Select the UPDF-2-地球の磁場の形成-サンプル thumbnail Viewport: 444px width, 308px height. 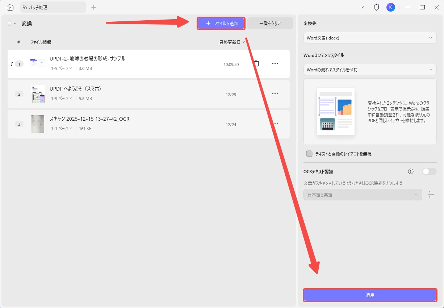coord(38,64)
